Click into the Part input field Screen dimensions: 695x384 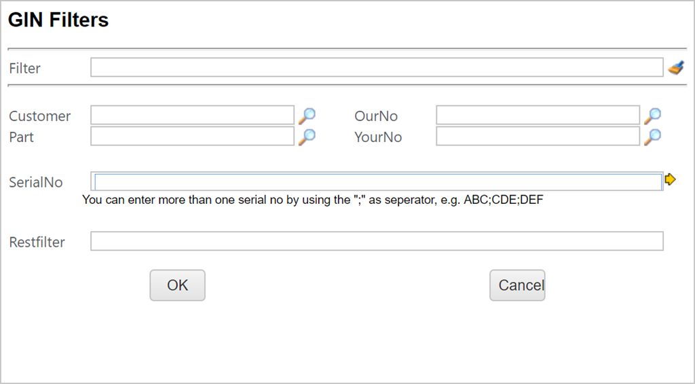pos(192,137)
